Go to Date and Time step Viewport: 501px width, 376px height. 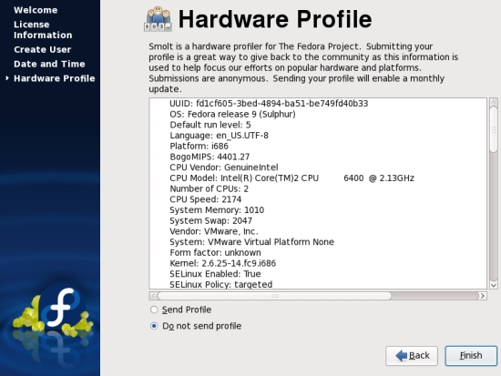point(49,64)
